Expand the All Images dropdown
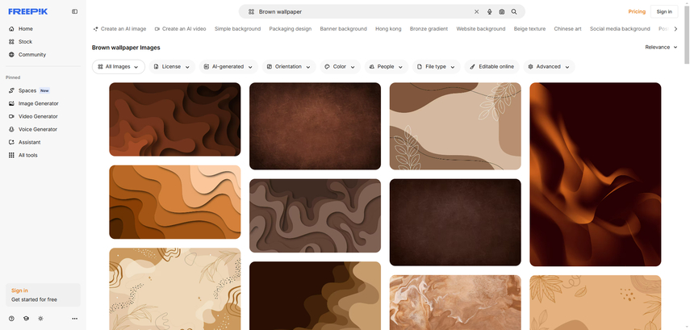The width and height of the screenshot is (690, 330). coord(119,67)
